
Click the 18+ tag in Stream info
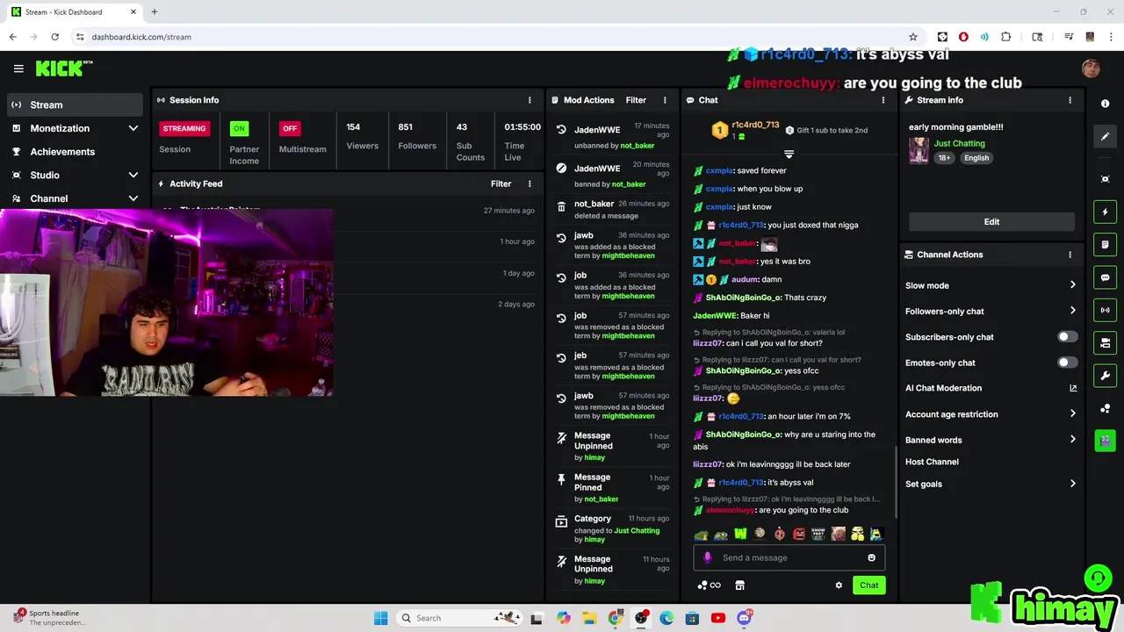click(944, 158)
